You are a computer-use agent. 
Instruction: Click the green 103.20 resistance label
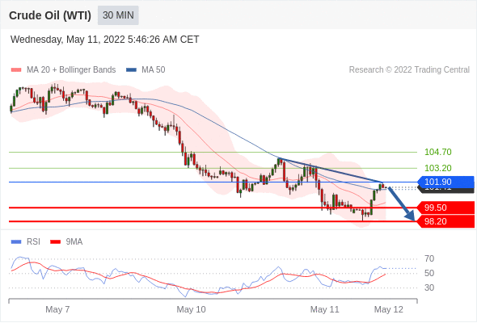point(437,168)
